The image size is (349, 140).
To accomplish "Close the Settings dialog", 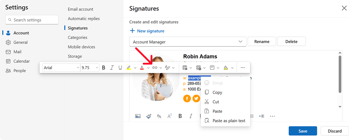I will (344, 8).
